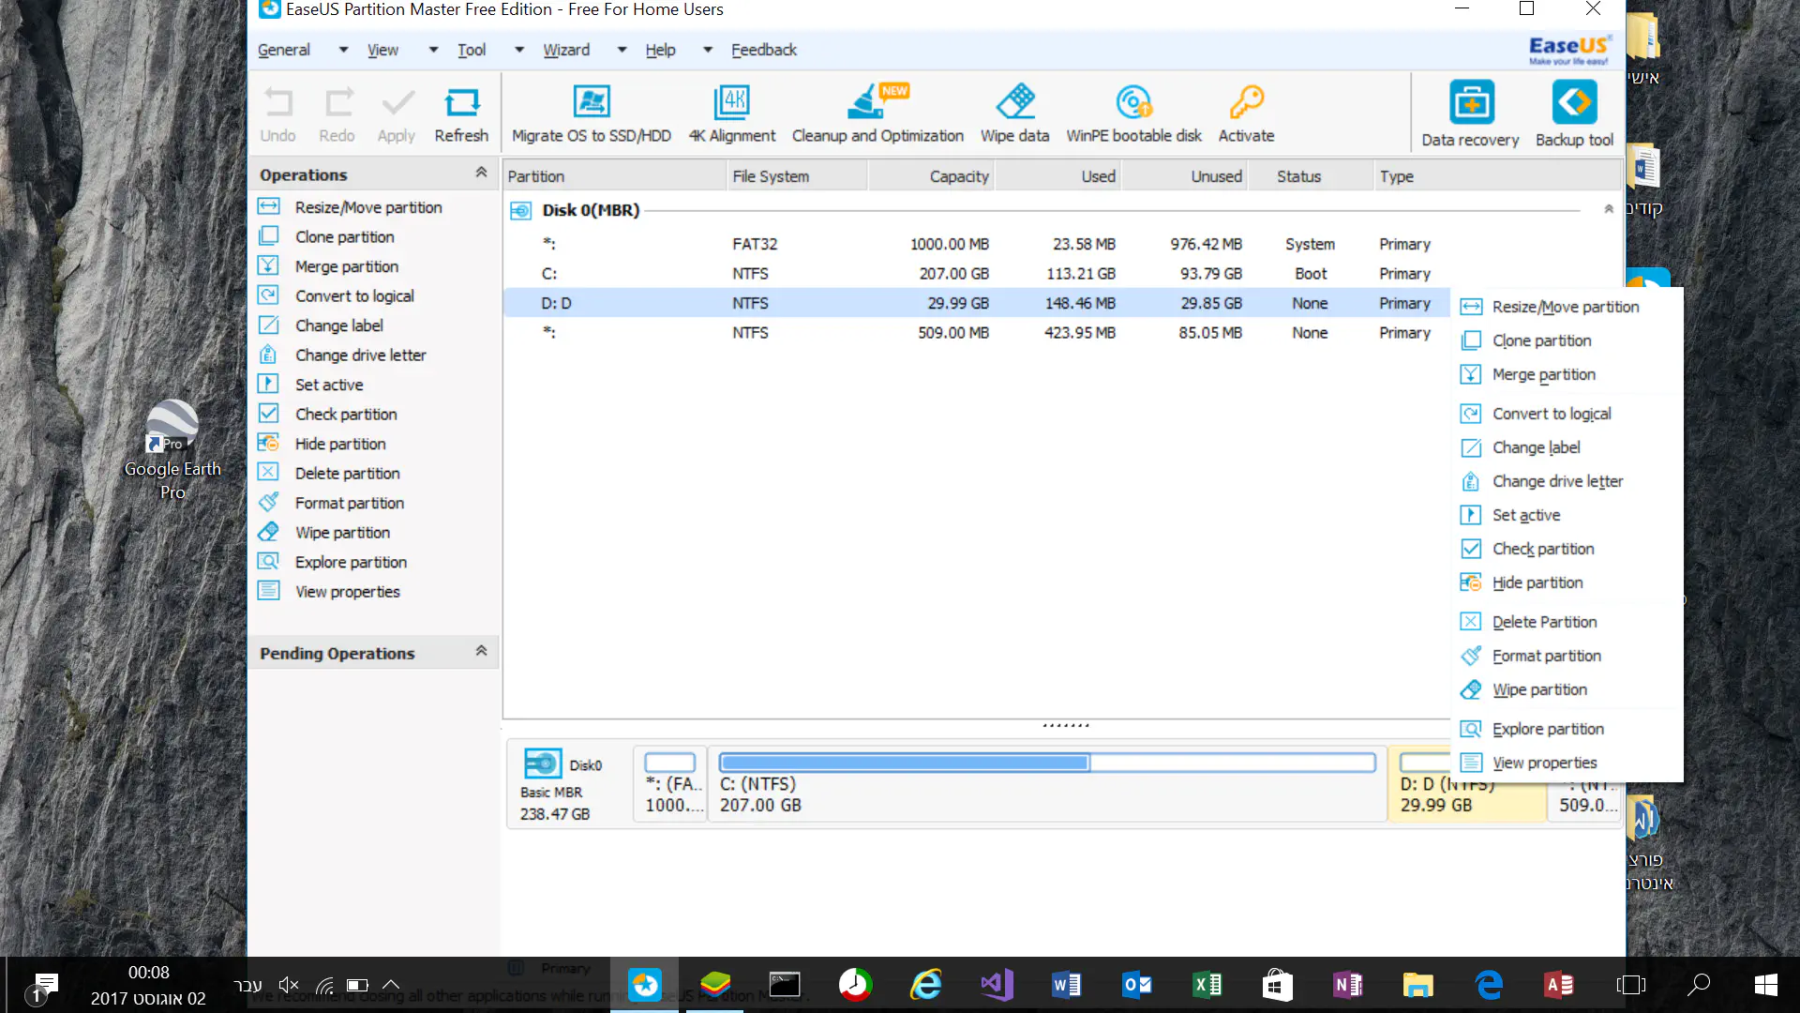Open the Data recovery tool
The height and width of the screenshot is (1013, 1800).
click(x=1470, y=103)
